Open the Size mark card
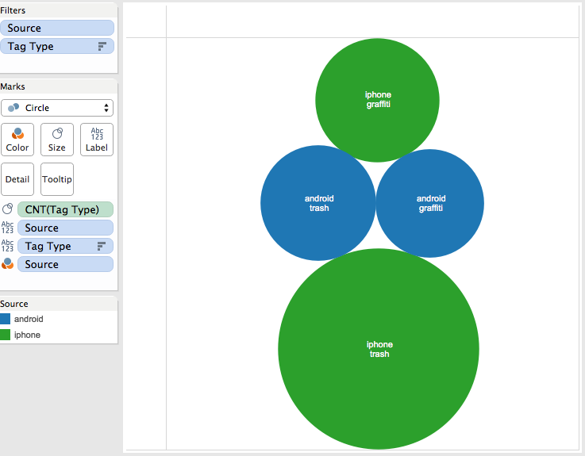The width and height of the screenshot is (585, 456). point(57,140)
